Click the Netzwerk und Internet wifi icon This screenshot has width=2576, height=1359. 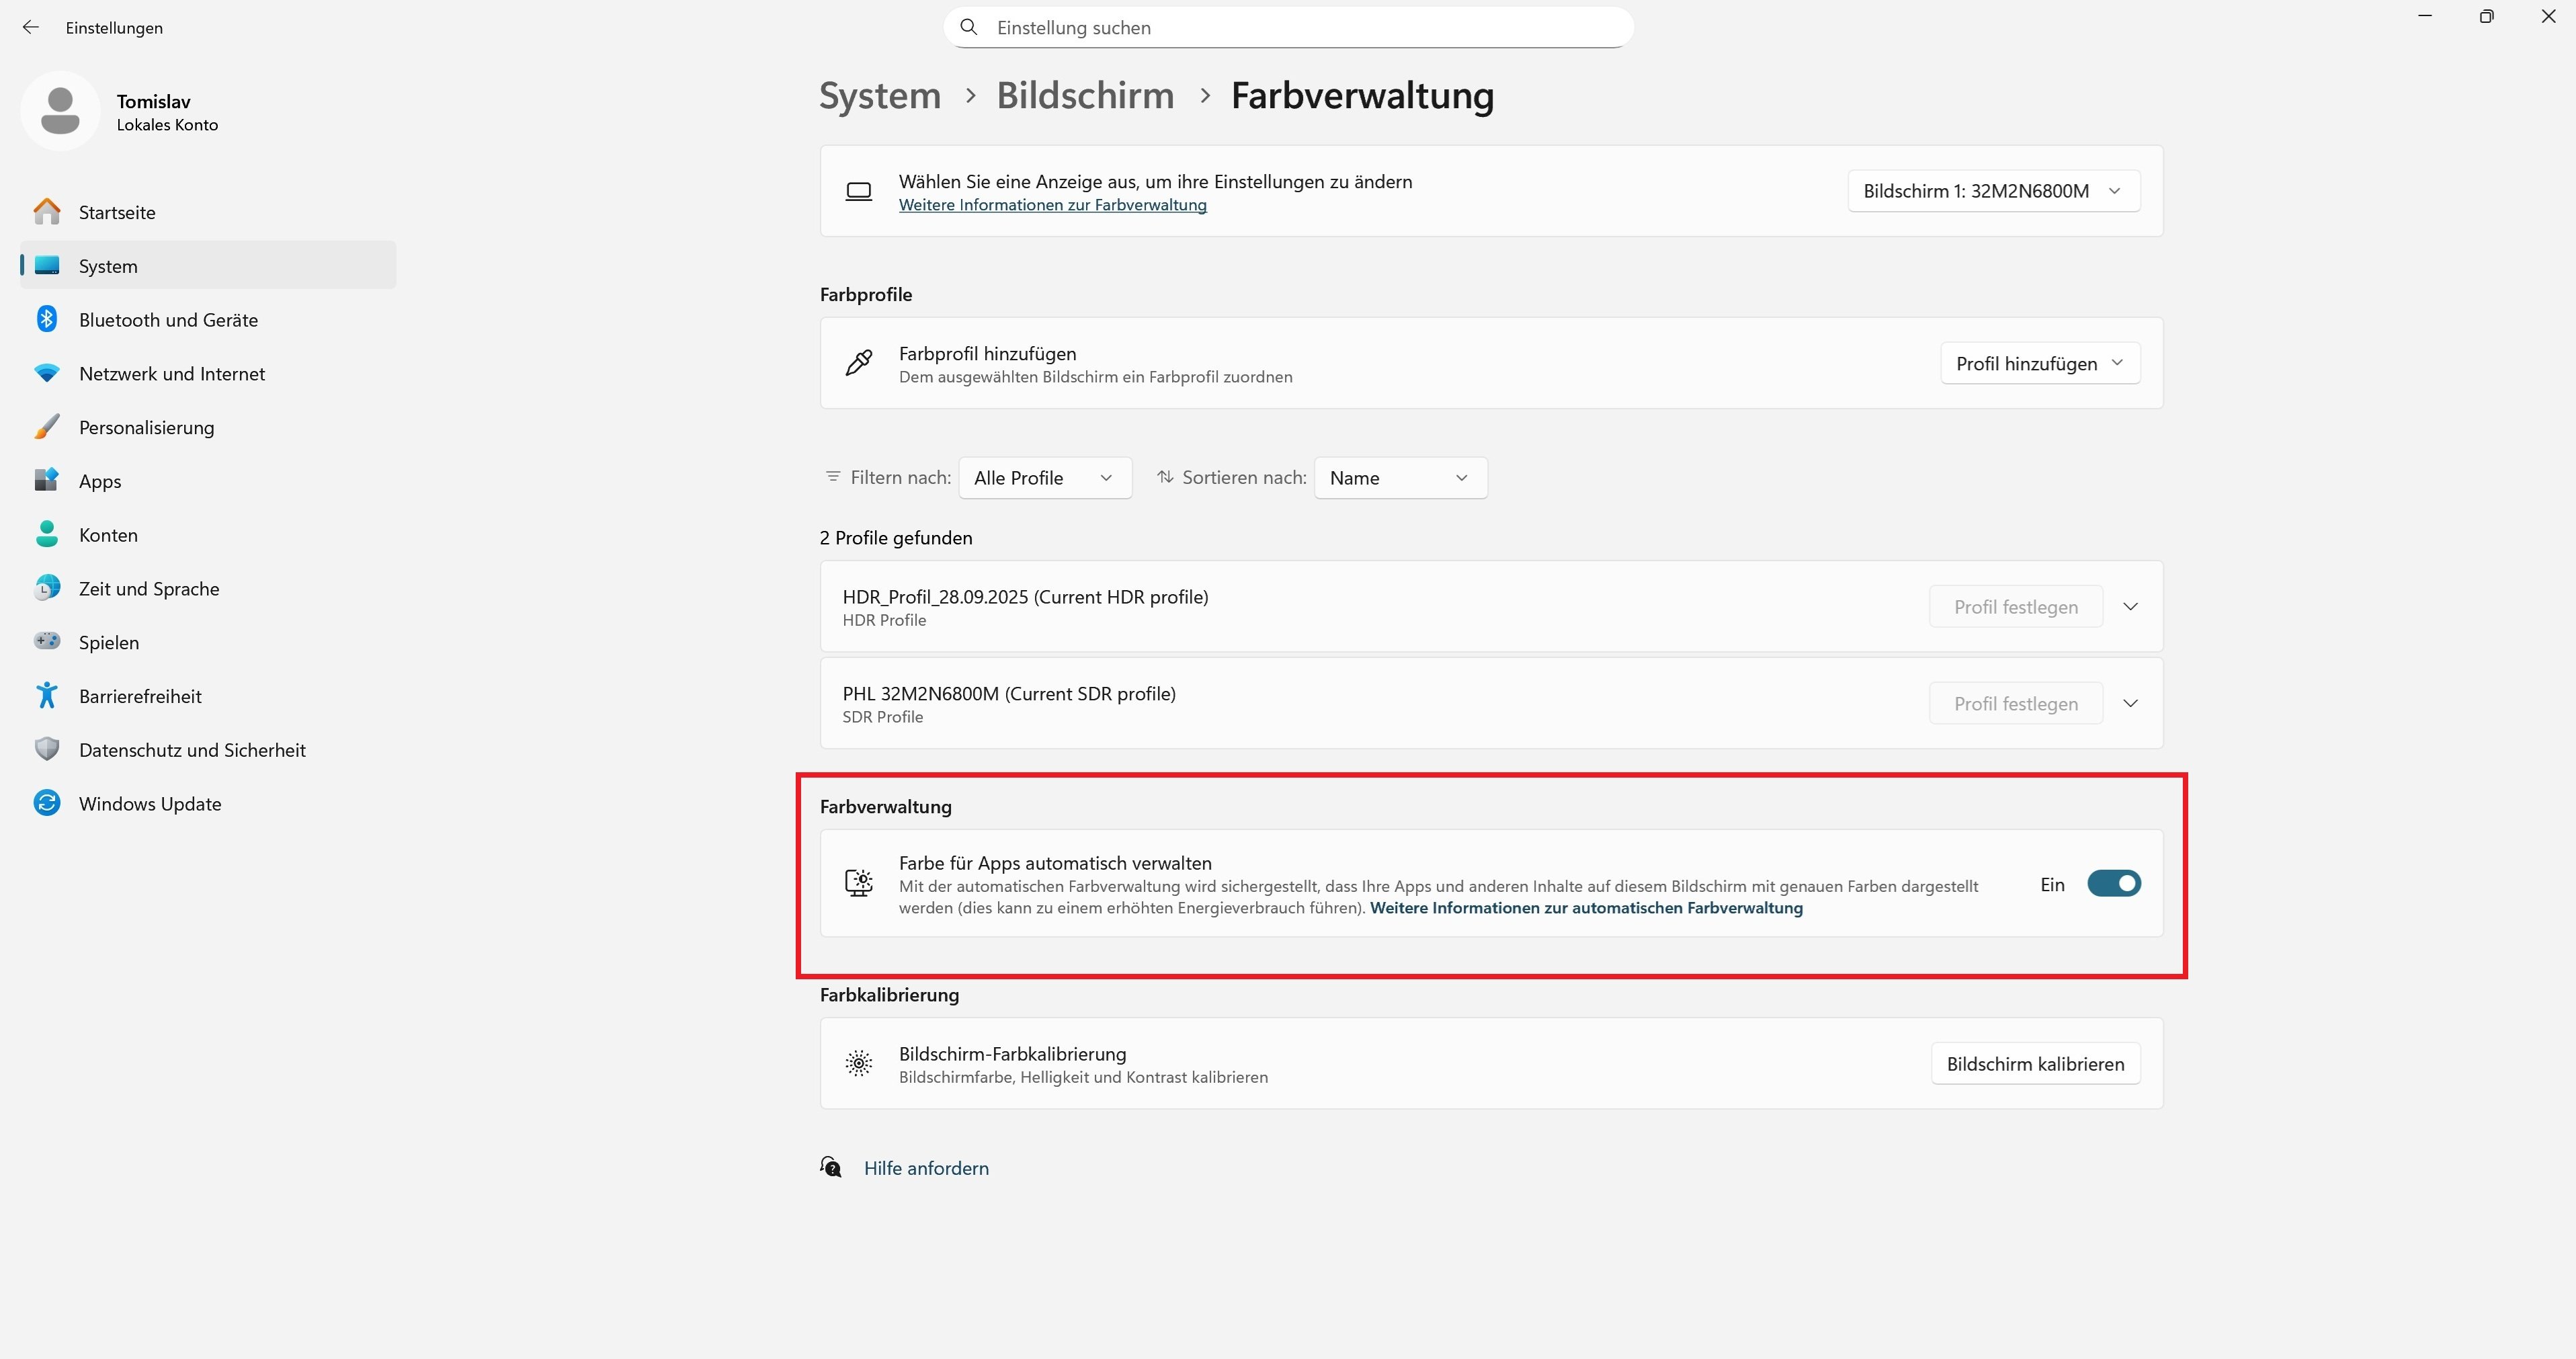[x=47, y=373]
